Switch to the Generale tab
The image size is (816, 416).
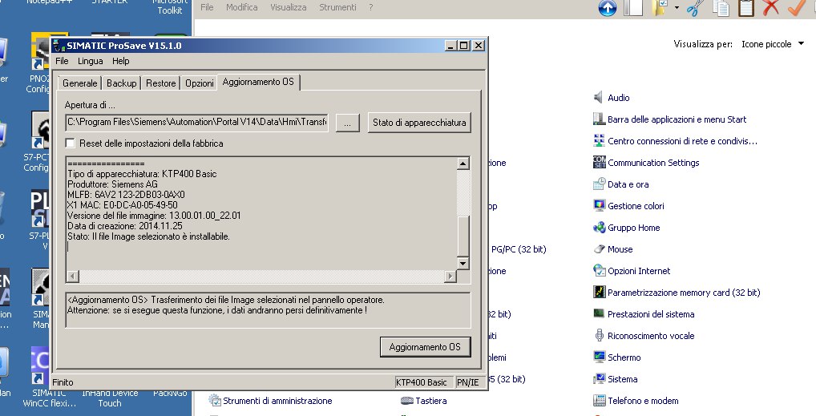pos(79,83)
